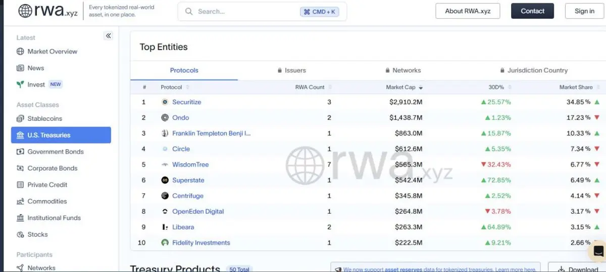This screenshot has width=606, height=272.
Task: Click the NEW badge next to Invest
Action: pyautogui.click(x=56, y=85)
